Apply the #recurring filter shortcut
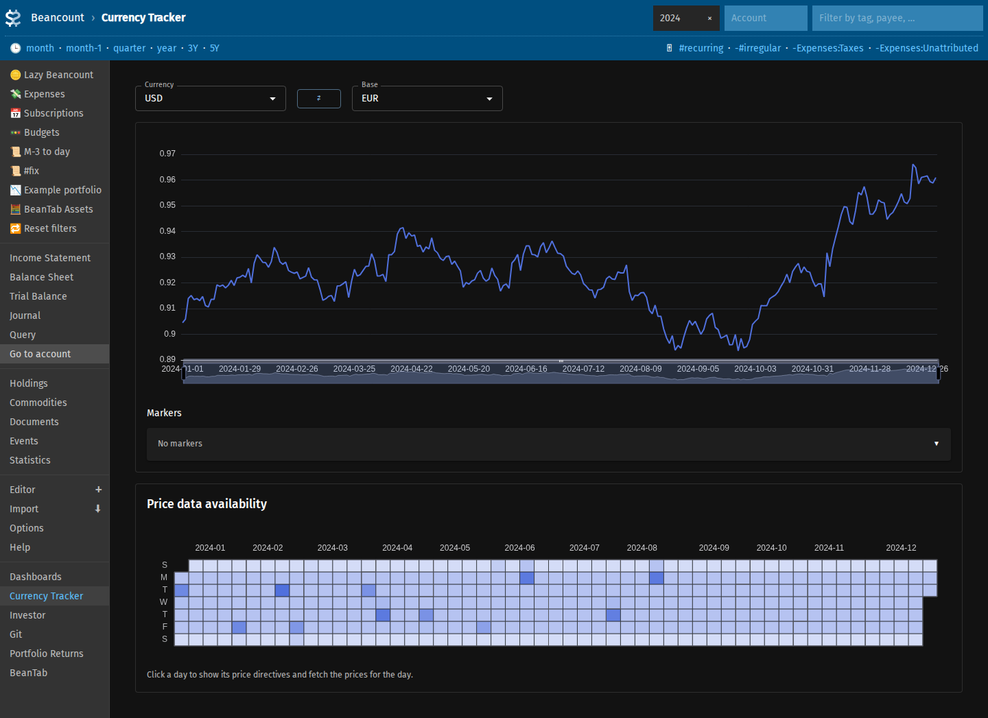 click(701, 48)
